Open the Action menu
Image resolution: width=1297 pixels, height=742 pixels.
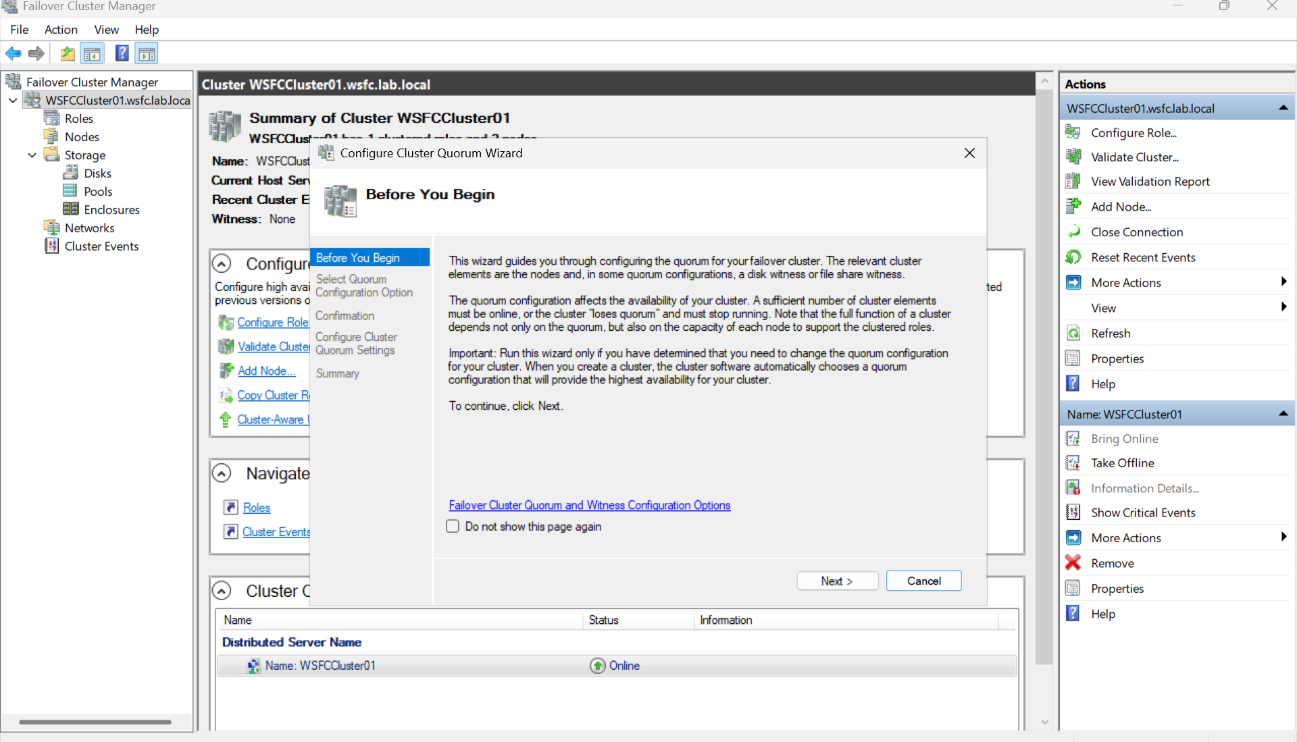tap(61, 29)
